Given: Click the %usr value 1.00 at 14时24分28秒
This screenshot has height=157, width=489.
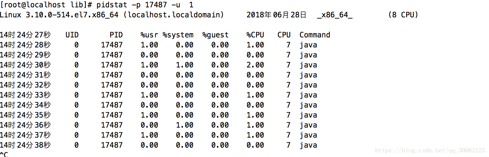Looking at the screenshot, I should (x=149, y=45).
